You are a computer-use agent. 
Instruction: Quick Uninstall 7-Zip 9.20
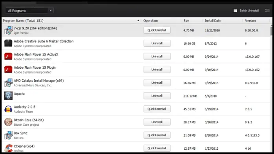[157, 30]
